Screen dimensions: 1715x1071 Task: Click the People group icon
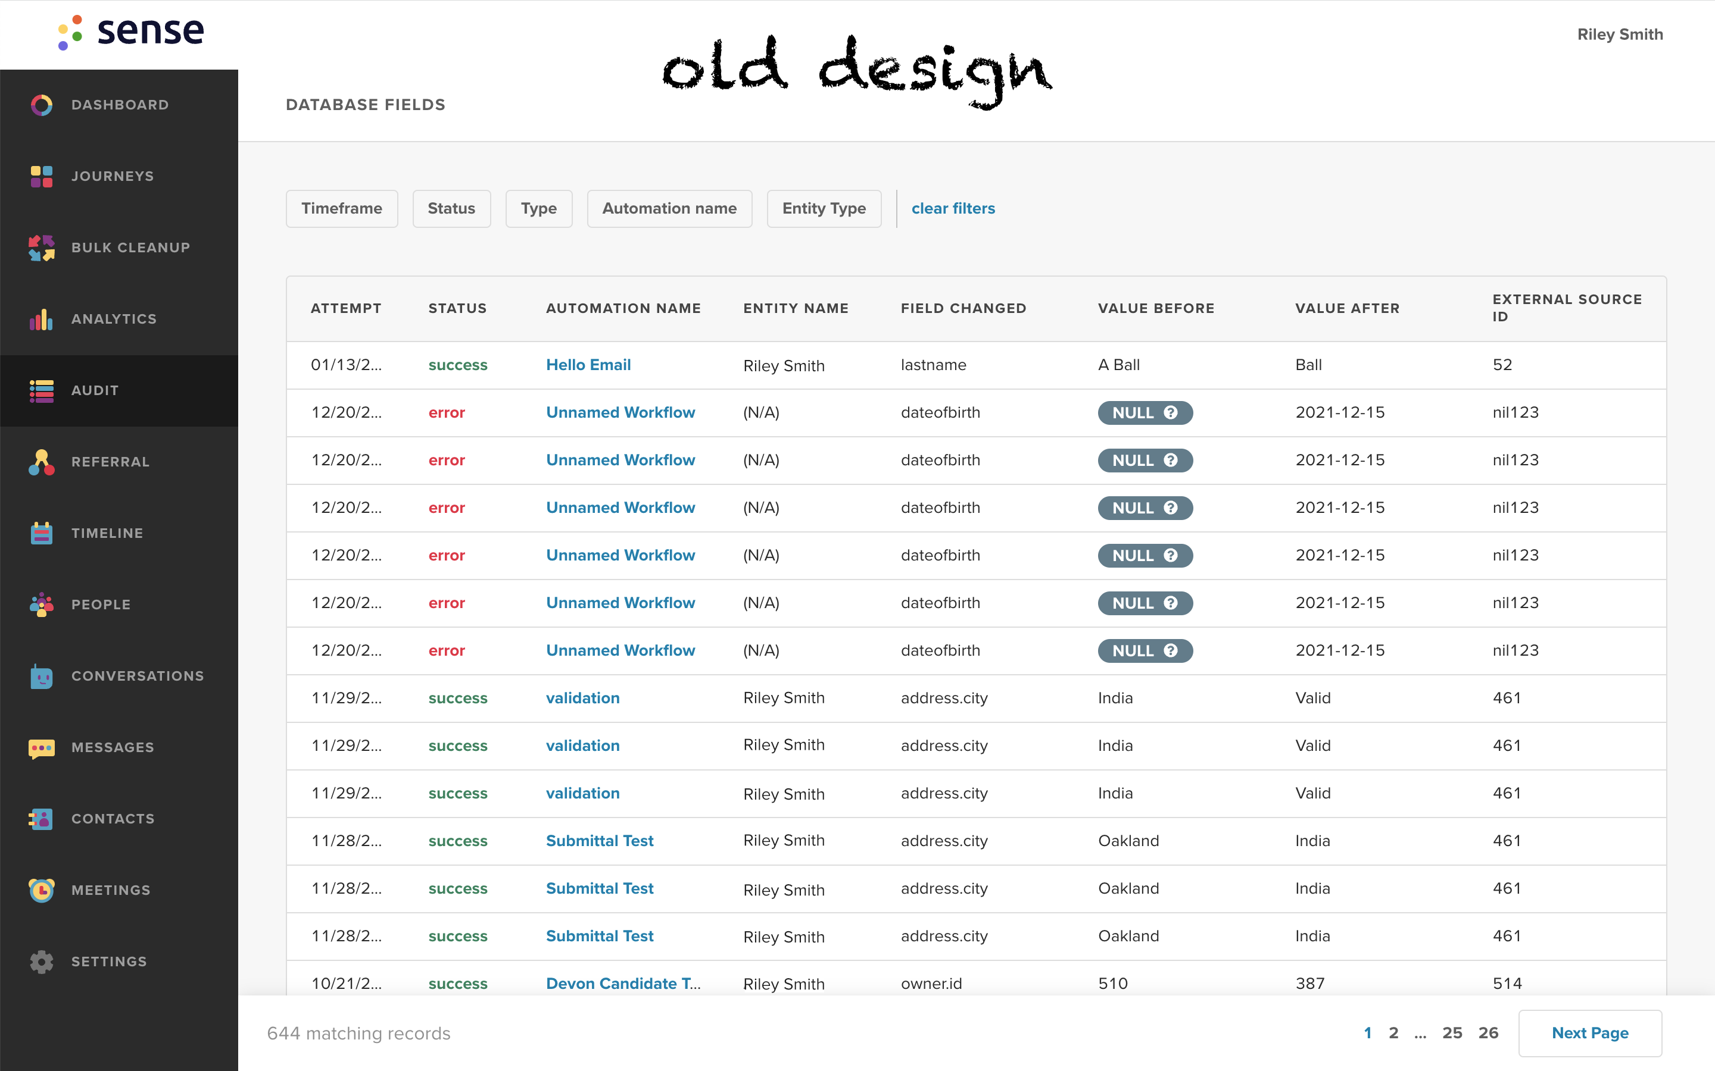41,605
